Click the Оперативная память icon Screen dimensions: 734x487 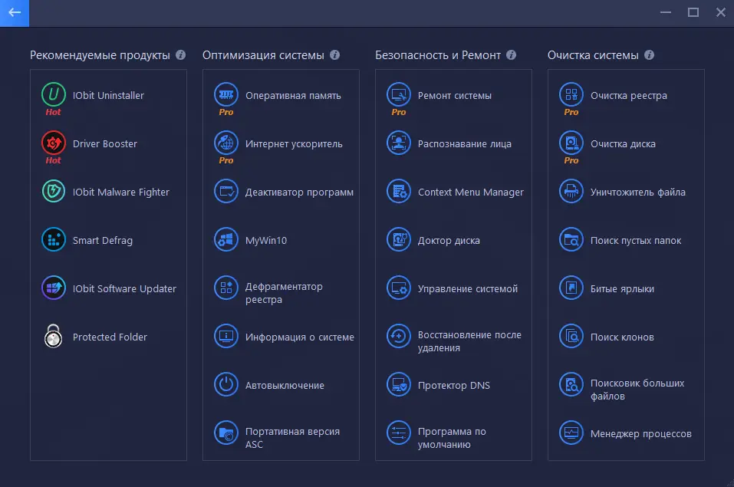[226, 94]
